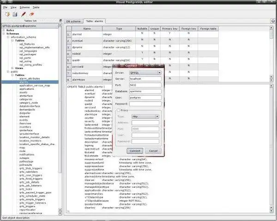The height and width of the screenshot is (221, 277).
Task: Click the Primary key column header
Action: click(170, 29)
